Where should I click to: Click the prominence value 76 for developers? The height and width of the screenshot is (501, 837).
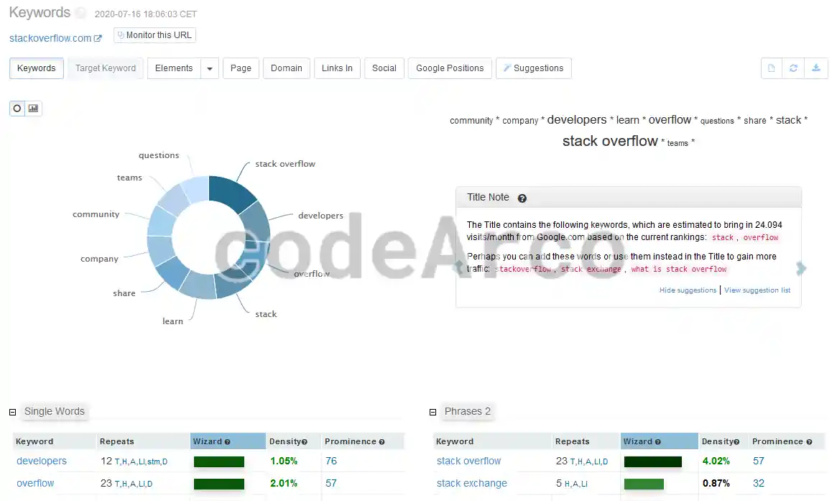[x=331, y=461]
